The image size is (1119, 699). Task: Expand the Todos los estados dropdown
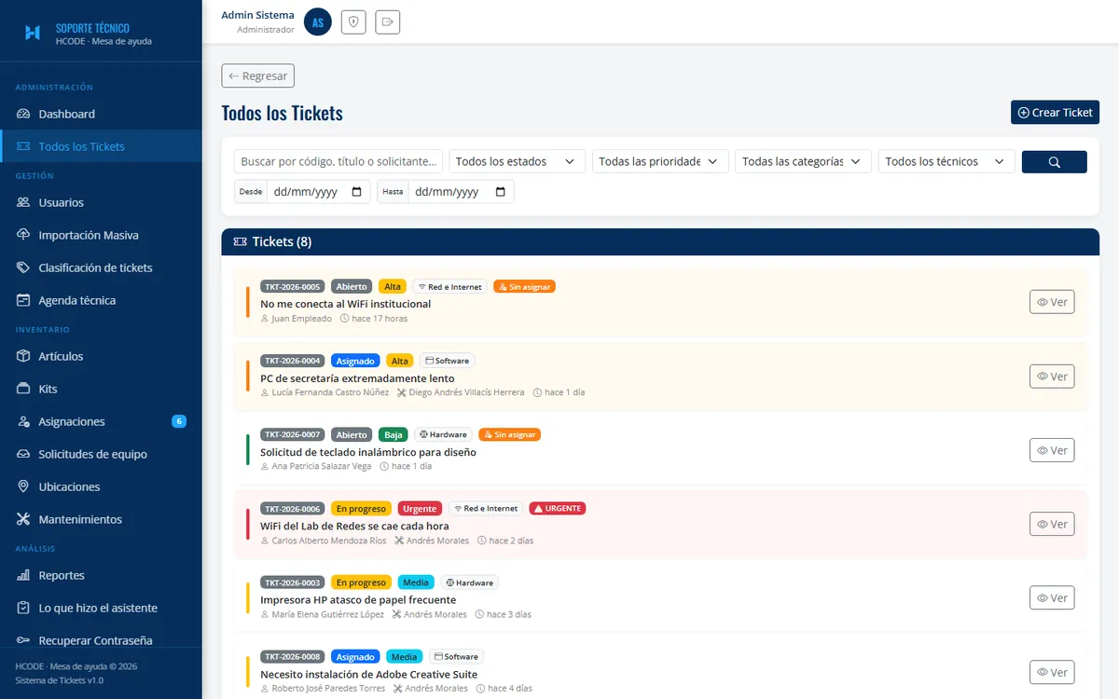coord(518,161)
